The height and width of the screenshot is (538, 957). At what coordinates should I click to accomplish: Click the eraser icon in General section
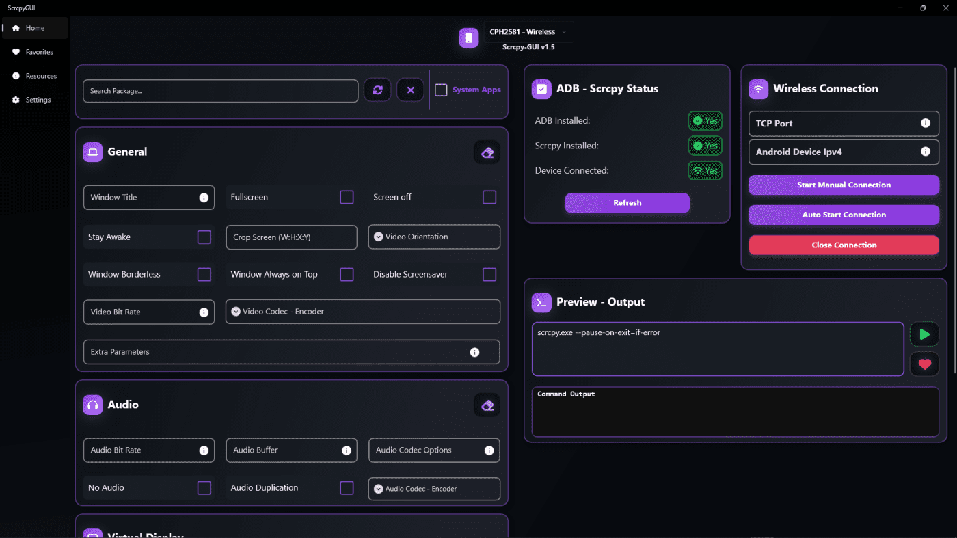click(487, 152)
